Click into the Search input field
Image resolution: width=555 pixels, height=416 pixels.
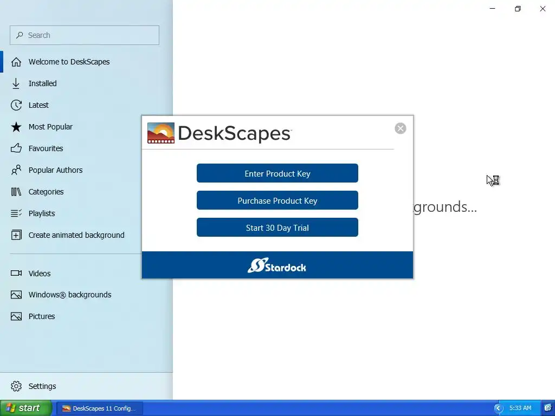85,35
